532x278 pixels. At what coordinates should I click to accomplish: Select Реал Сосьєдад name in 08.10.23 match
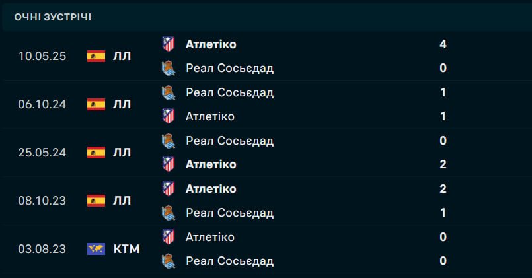229,213
